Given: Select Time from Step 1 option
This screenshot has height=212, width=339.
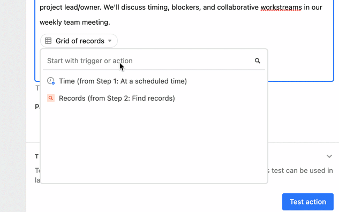Looking at the screenshot, I should 154,81.
